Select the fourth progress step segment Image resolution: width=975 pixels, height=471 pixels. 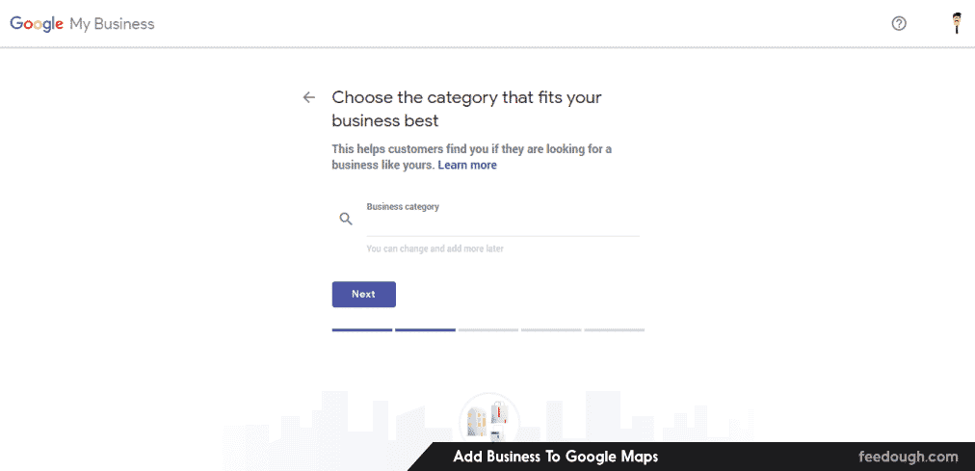pyautogui.click(x=551, y=329)
